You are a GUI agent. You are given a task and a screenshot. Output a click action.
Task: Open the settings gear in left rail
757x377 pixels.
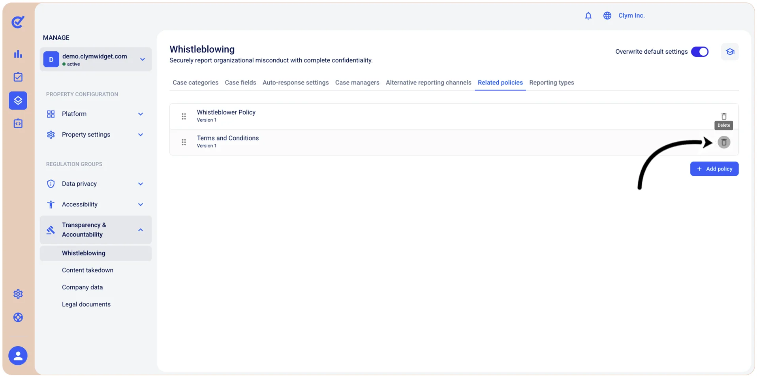point(18,294)
